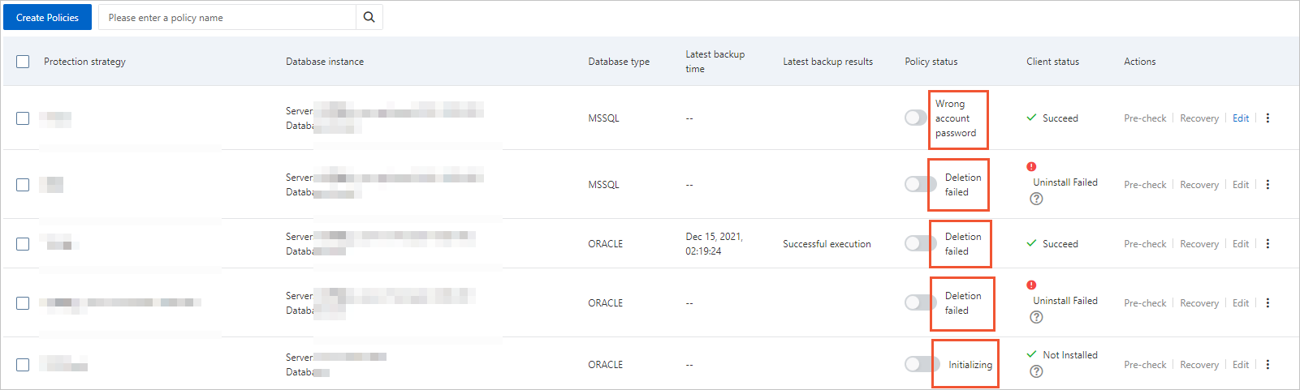
Task: Toggle the Wrong account password policy switch
Action: [x=916, y=118]
